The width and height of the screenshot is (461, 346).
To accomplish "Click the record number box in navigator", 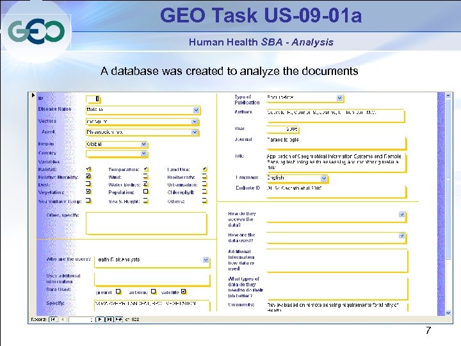I will click(81, 319).
